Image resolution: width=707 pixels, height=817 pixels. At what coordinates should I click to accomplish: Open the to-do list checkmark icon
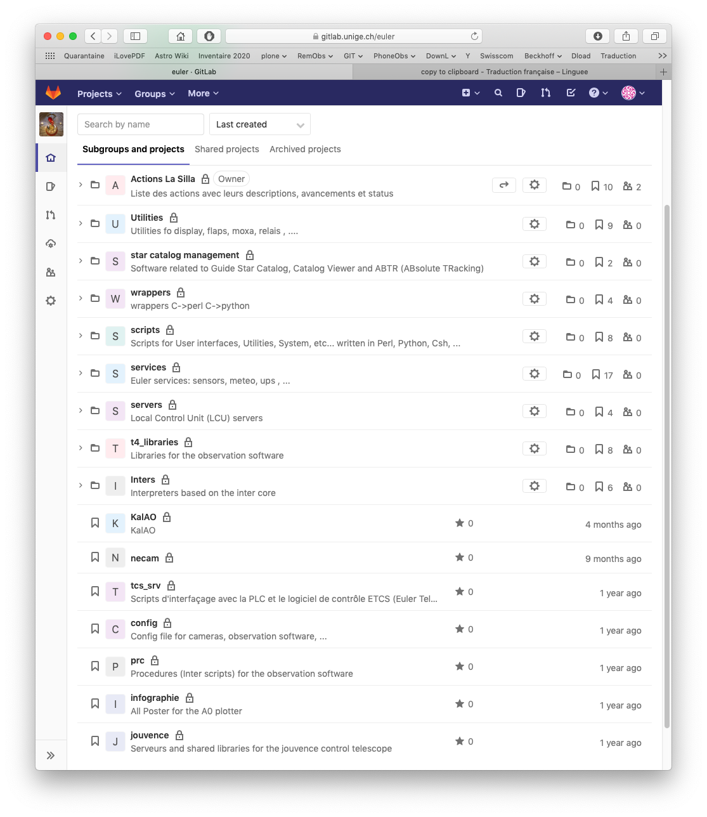tap(571, 93)
